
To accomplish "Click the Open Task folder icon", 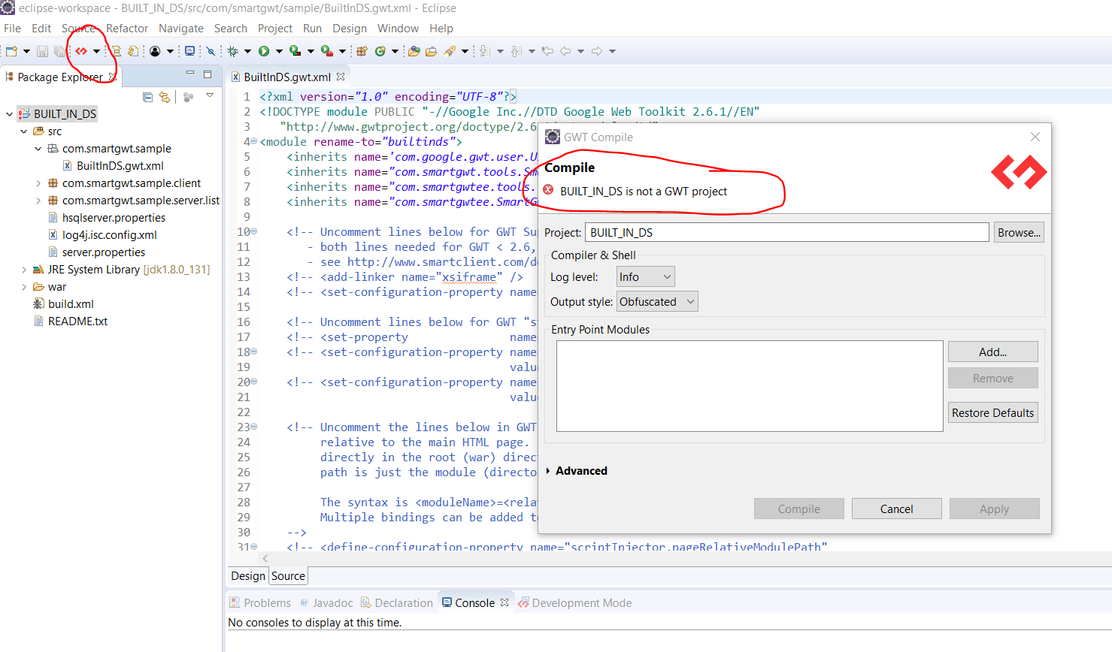I will tap(431, 51).
